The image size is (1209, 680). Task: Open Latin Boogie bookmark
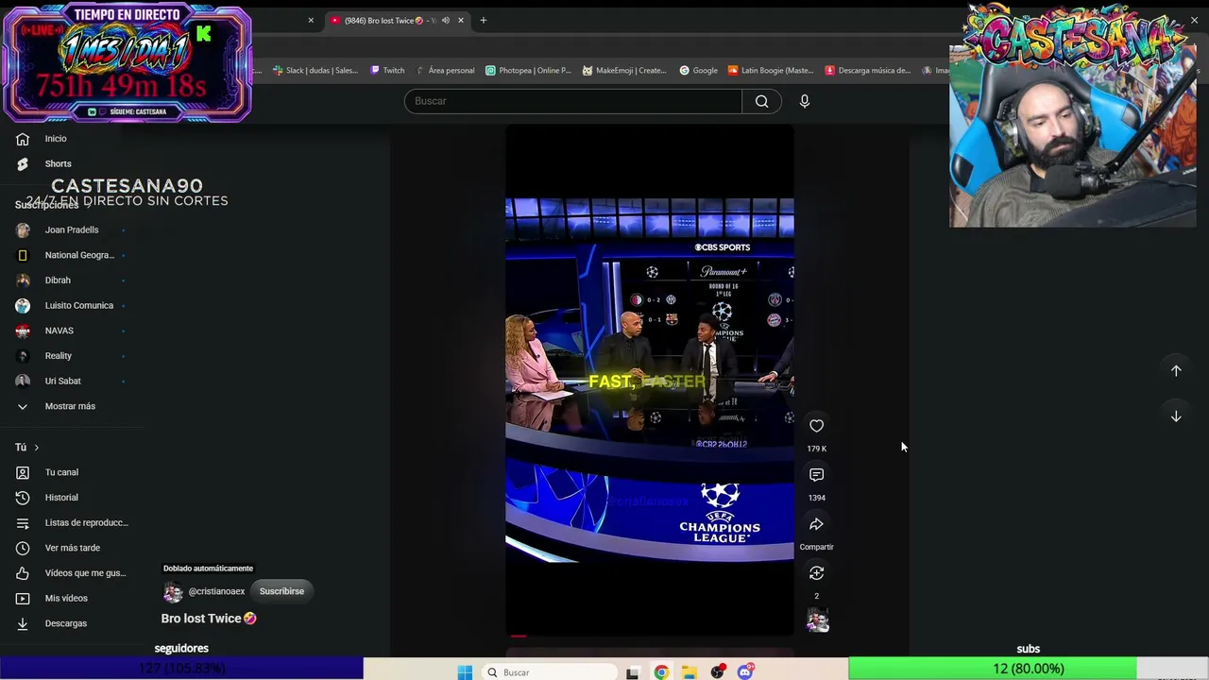pyautogui.click(x=770, y=71)
